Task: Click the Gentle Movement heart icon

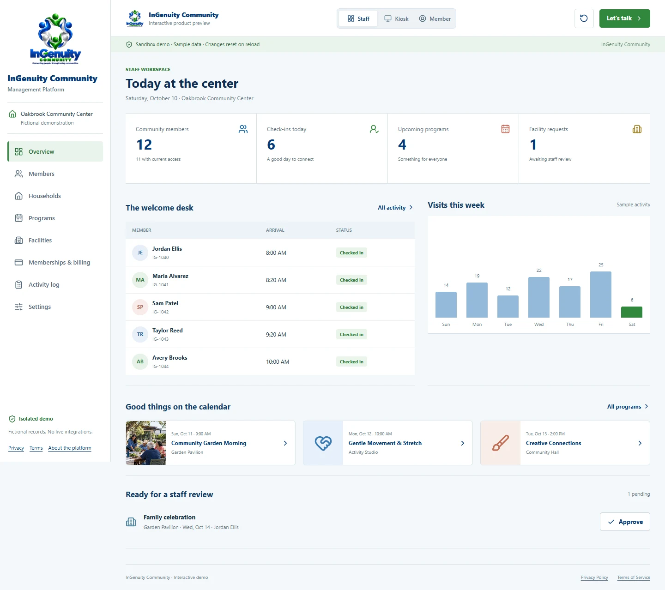Action: tap(323, 443)
